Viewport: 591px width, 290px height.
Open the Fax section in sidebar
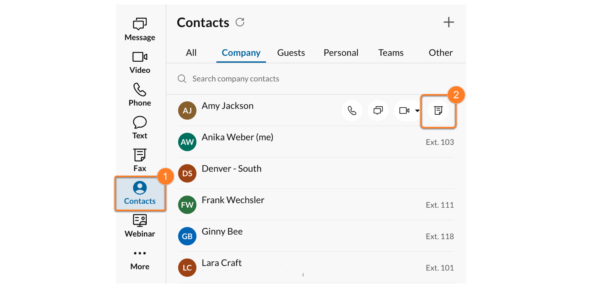140,160
